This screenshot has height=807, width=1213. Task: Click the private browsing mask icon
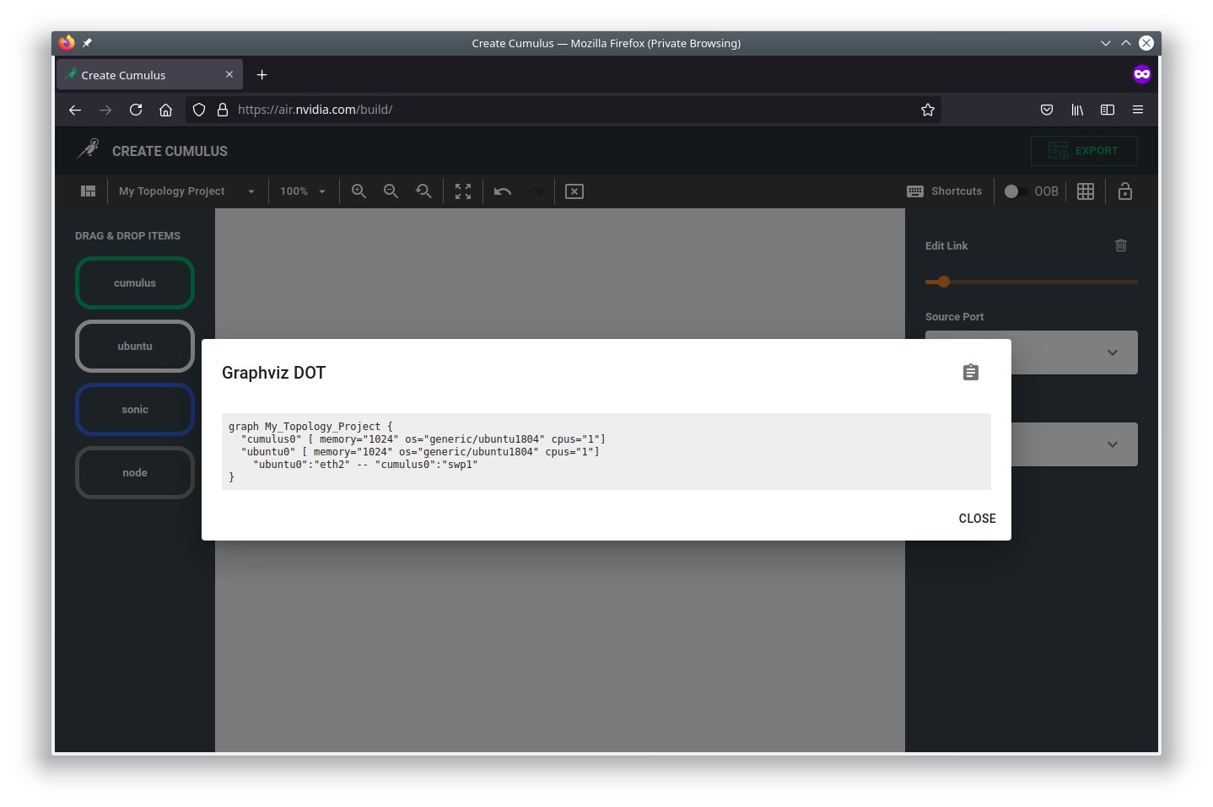(x=1142, y=74)
